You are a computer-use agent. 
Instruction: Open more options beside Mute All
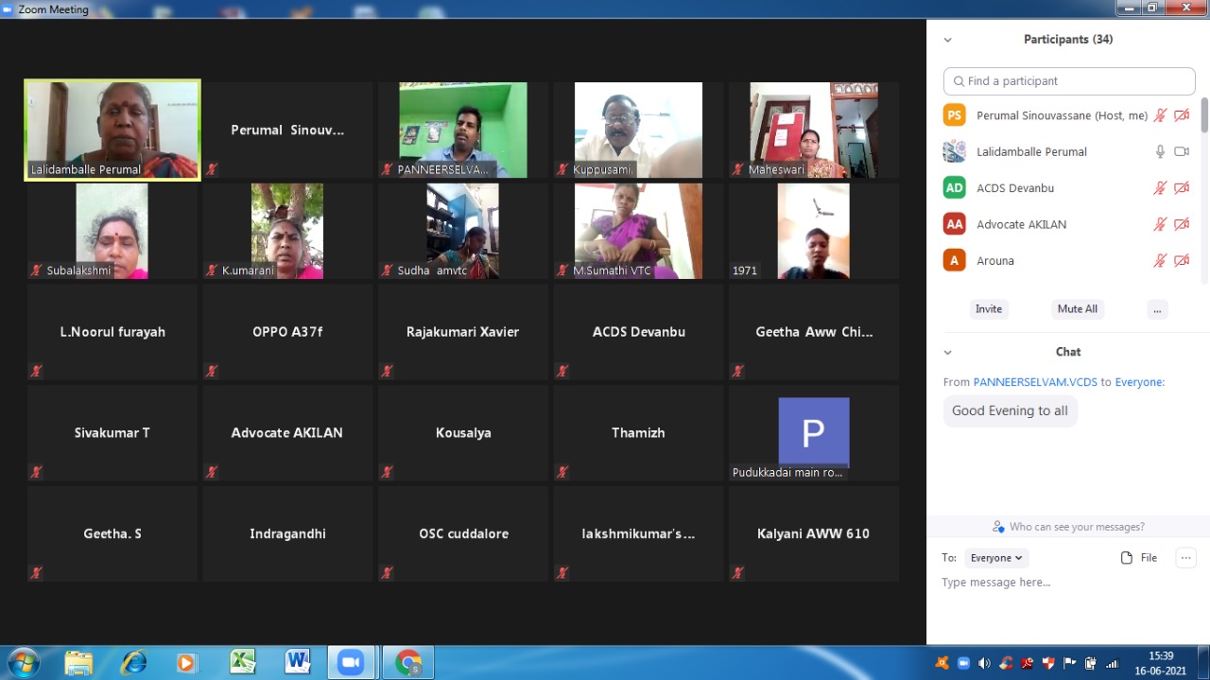point(1157,309)
